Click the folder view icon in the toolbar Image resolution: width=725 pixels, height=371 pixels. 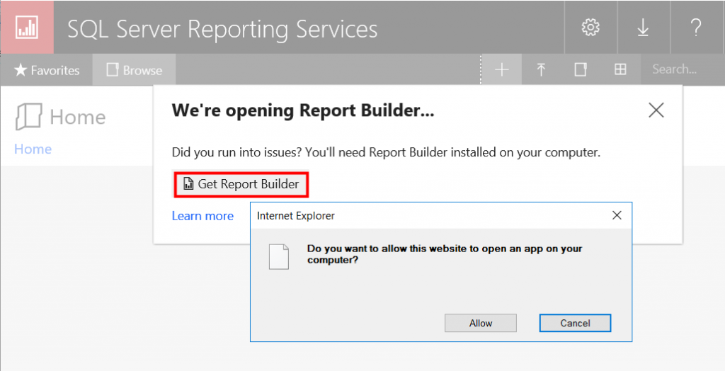(581, 70)
